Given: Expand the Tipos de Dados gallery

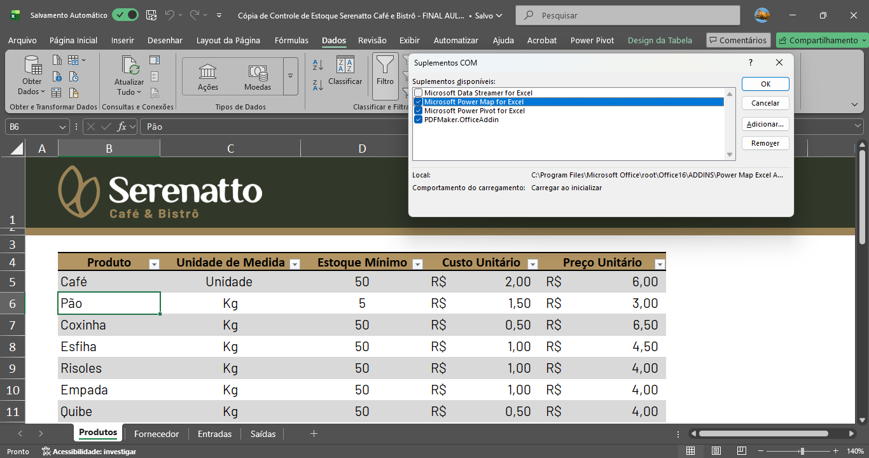Looking at the screenshot, I should tap(291, 76).
